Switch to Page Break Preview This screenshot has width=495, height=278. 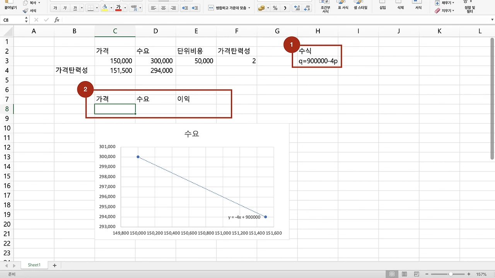pos(416,274)
